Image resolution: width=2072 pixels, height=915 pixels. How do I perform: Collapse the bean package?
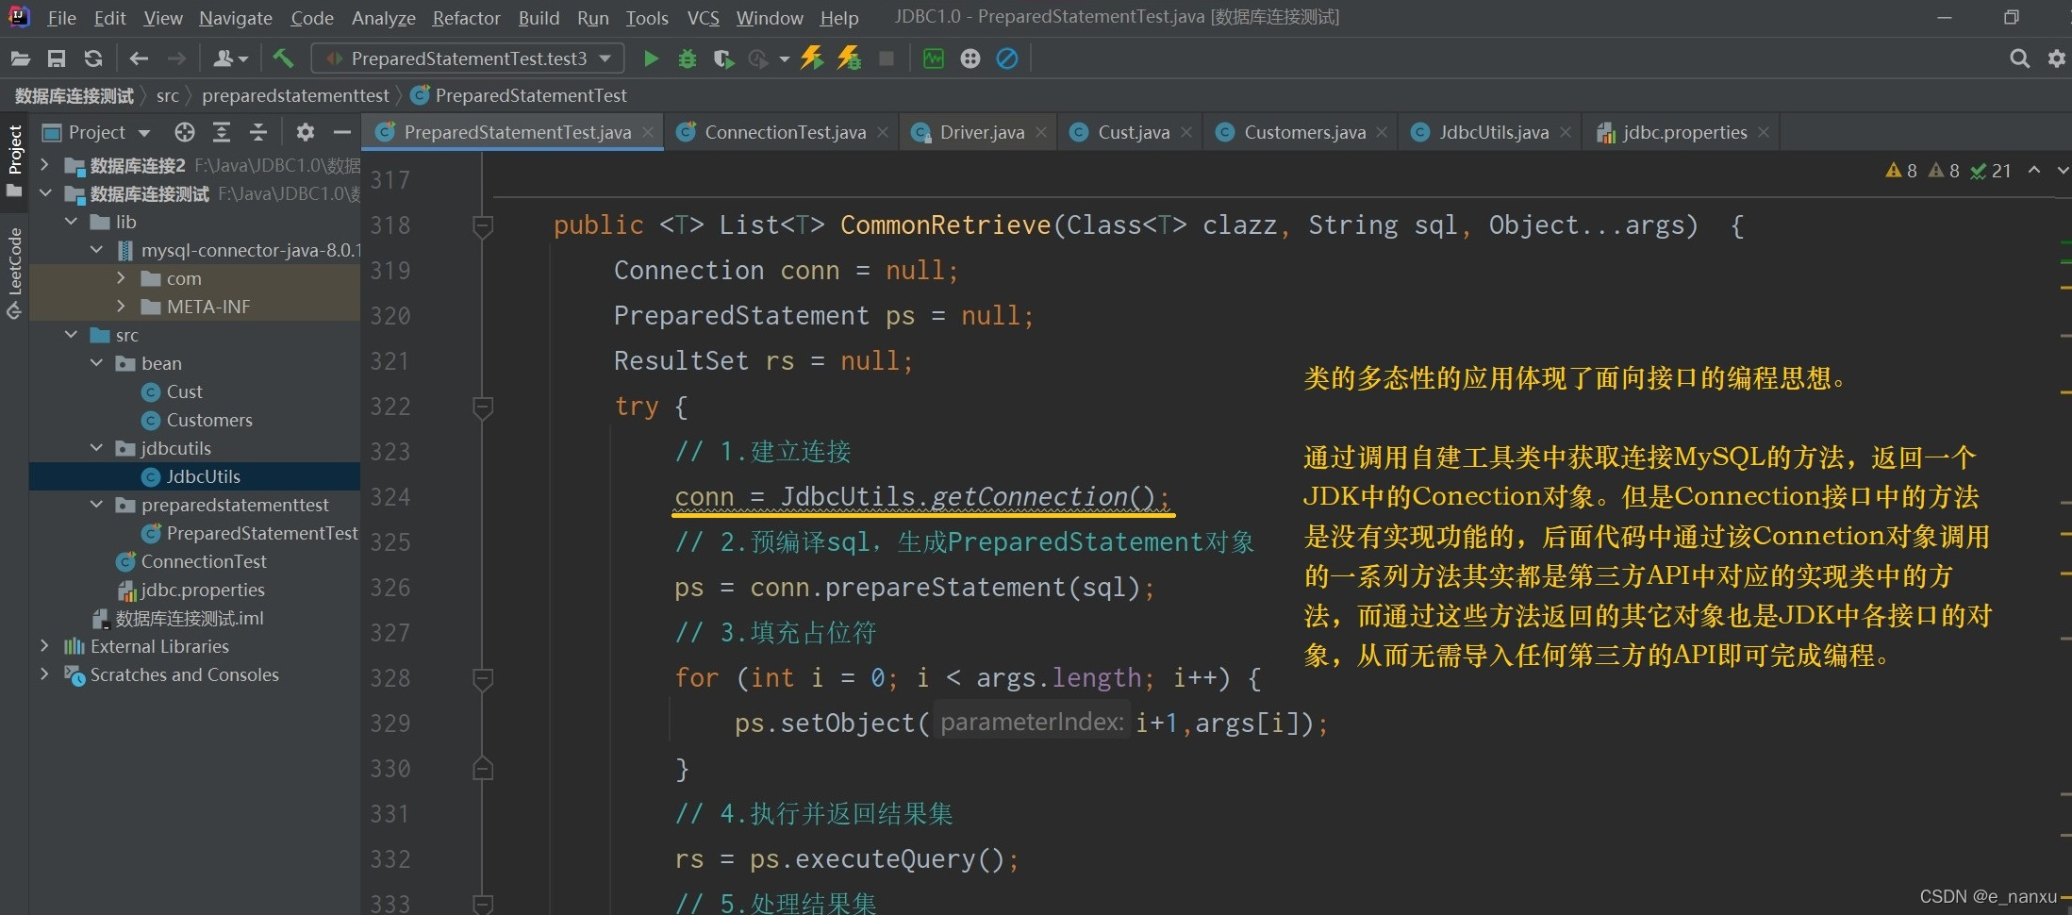click(96, 363)
